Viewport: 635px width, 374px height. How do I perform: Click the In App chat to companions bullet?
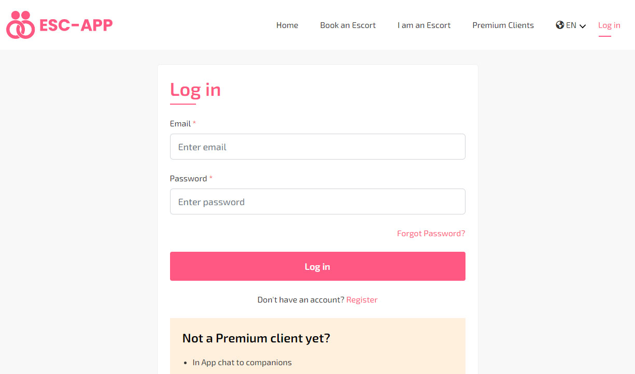coord(242,363)
